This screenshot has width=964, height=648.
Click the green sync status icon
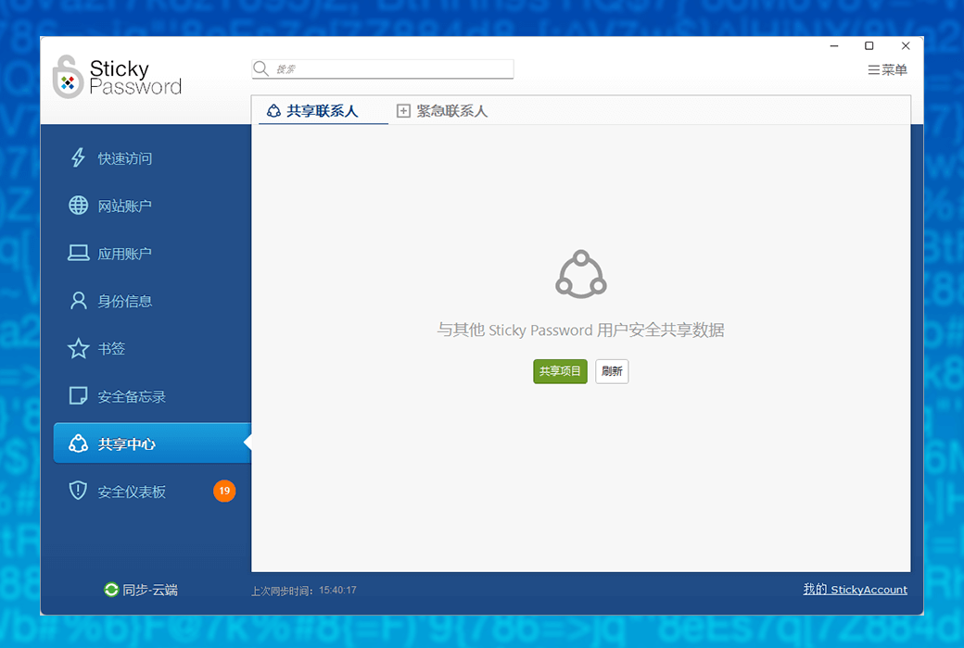tap(111, 590)
